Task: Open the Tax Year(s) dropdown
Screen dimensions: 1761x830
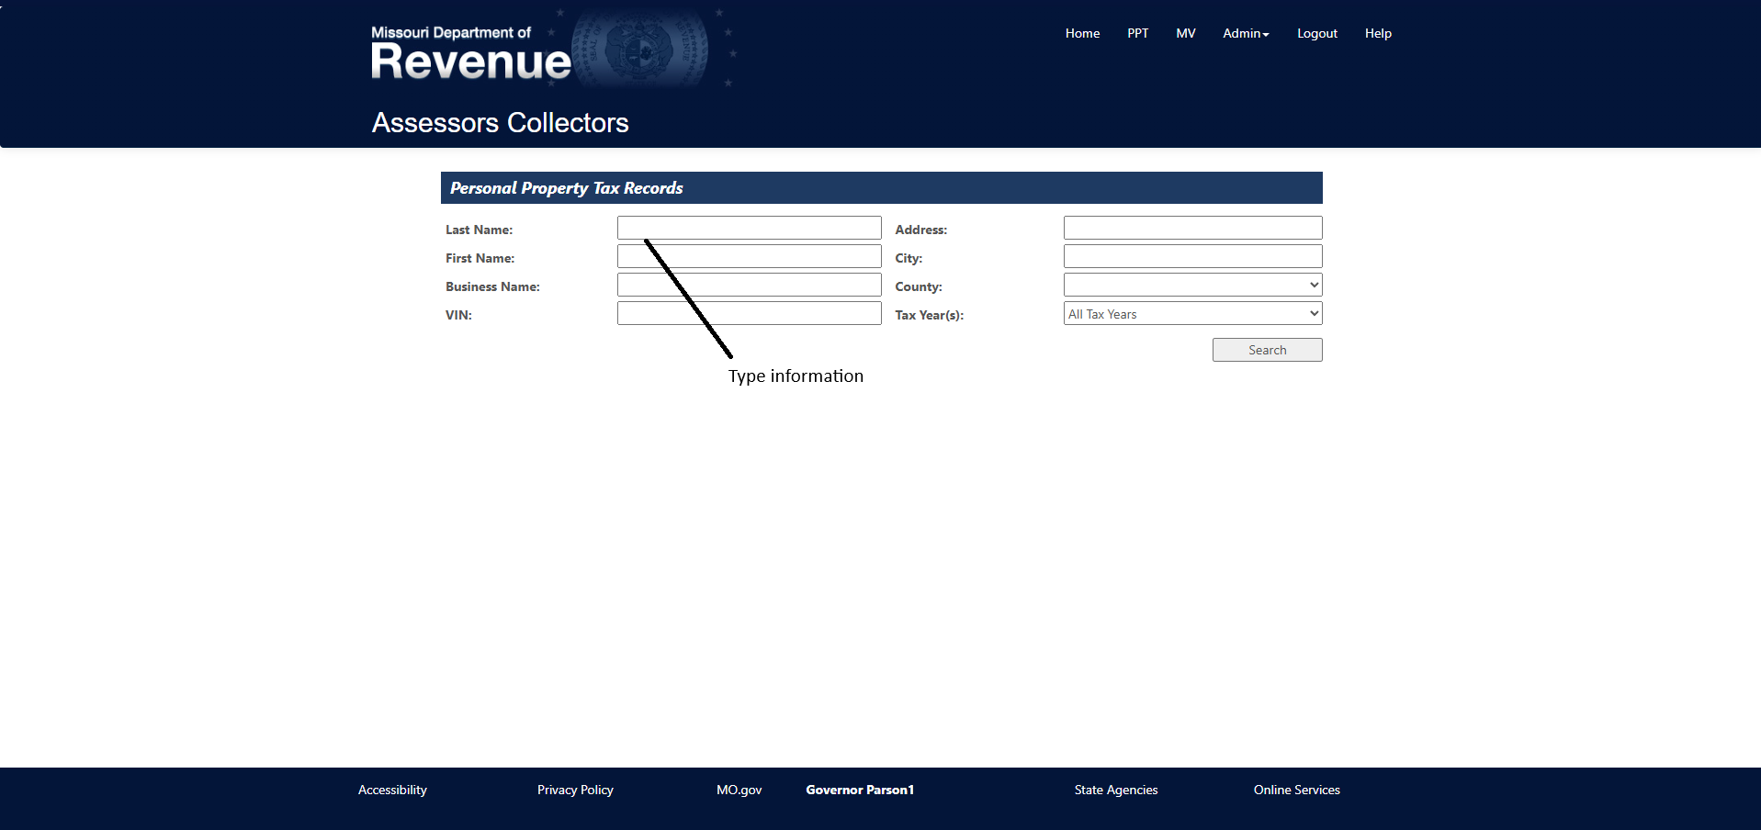Action: (1192, 314)
